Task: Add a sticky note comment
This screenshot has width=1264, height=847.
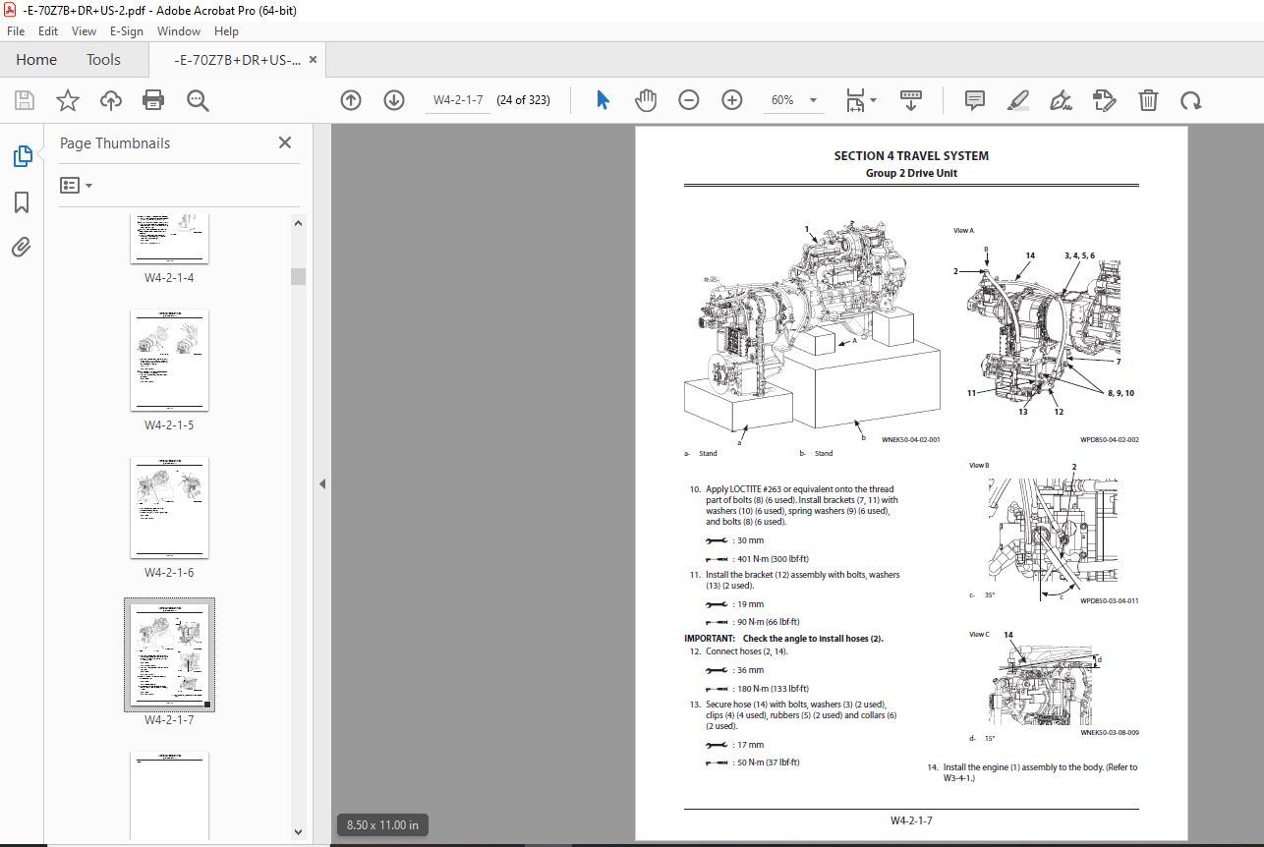Action: point(975,100)
